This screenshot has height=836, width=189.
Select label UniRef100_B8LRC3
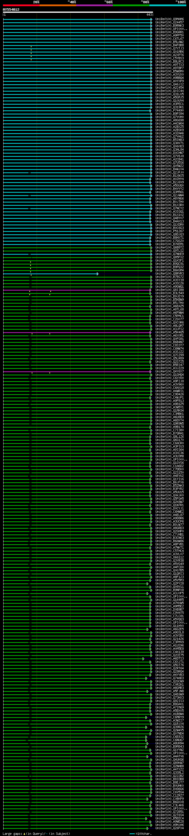click(169, 61)
